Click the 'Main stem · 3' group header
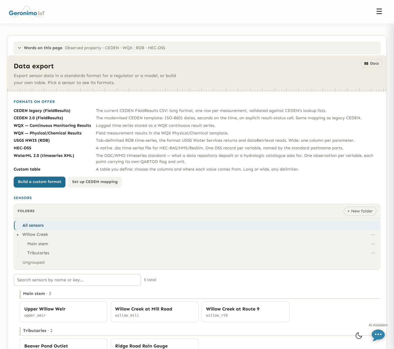Image resolution: width=394 pixels, height=349 pixels. click(37, 294)
